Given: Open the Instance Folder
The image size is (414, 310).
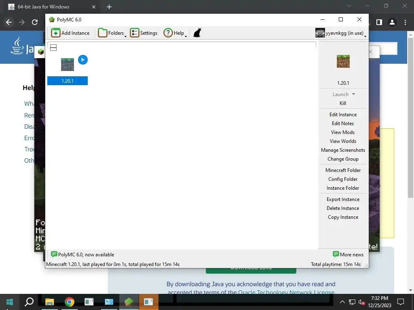Looking at the screenshot, I should point(343,188).
